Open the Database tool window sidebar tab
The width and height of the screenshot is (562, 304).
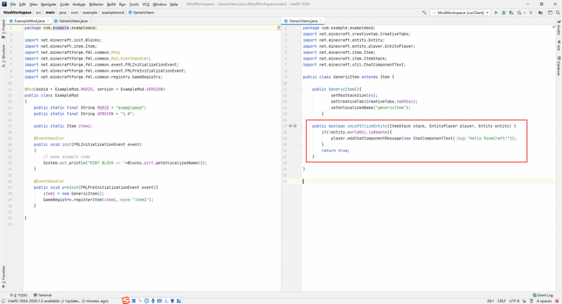coord(559,66)
